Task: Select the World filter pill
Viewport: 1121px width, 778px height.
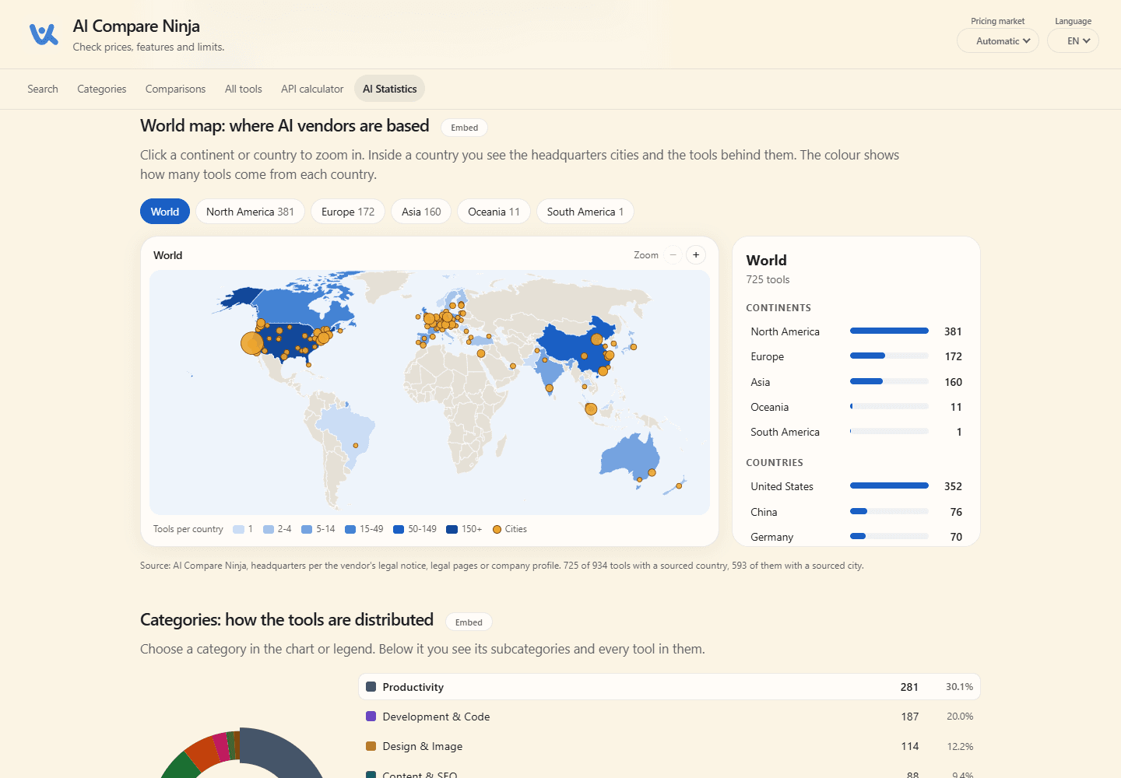Action: point(165,212)
